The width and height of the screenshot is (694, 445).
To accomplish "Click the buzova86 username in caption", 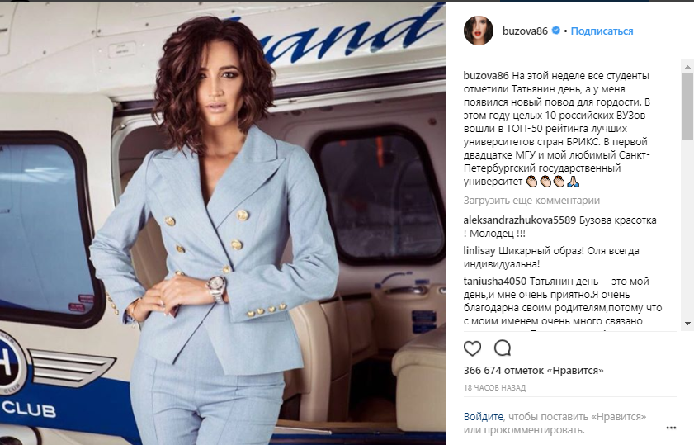I will pyautogui.click(x=486, y=76).
